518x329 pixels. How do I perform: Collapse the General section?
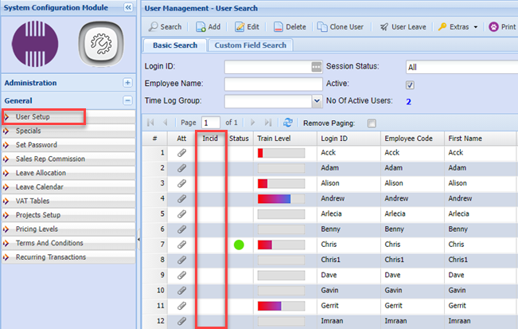tap(127, 100)
